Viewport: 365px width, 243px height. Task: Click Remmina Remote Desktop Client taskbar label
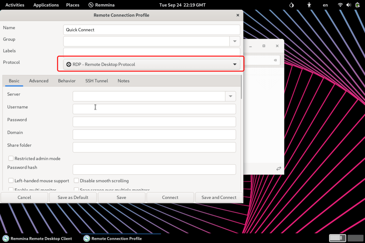click(x=41, y=239)
